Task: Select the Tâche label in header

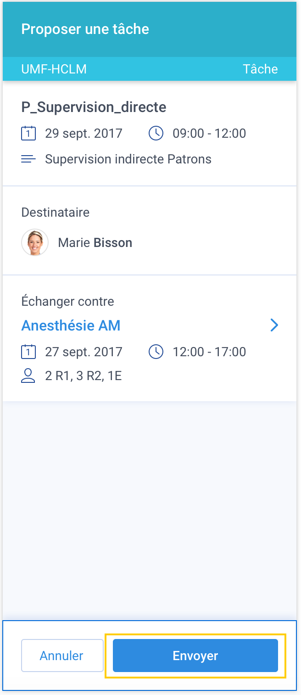Action: (260, 69)
